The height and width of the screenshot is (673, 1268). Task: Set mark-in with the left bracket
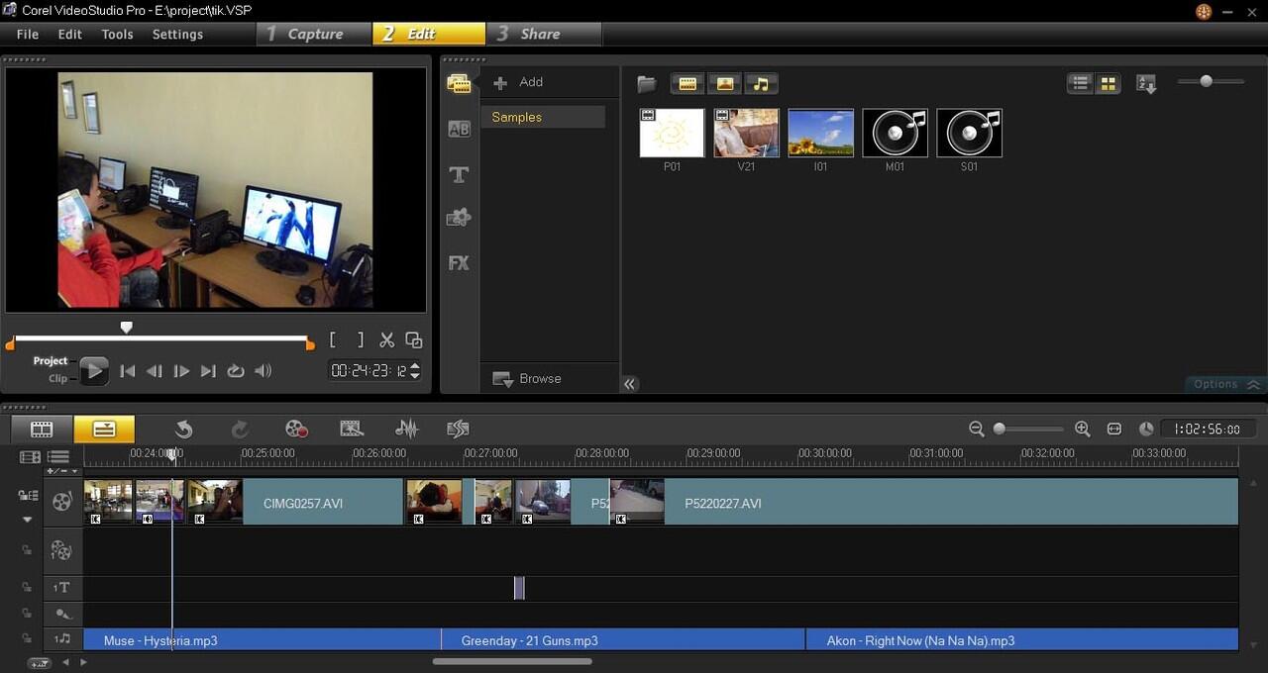point(333,339)
